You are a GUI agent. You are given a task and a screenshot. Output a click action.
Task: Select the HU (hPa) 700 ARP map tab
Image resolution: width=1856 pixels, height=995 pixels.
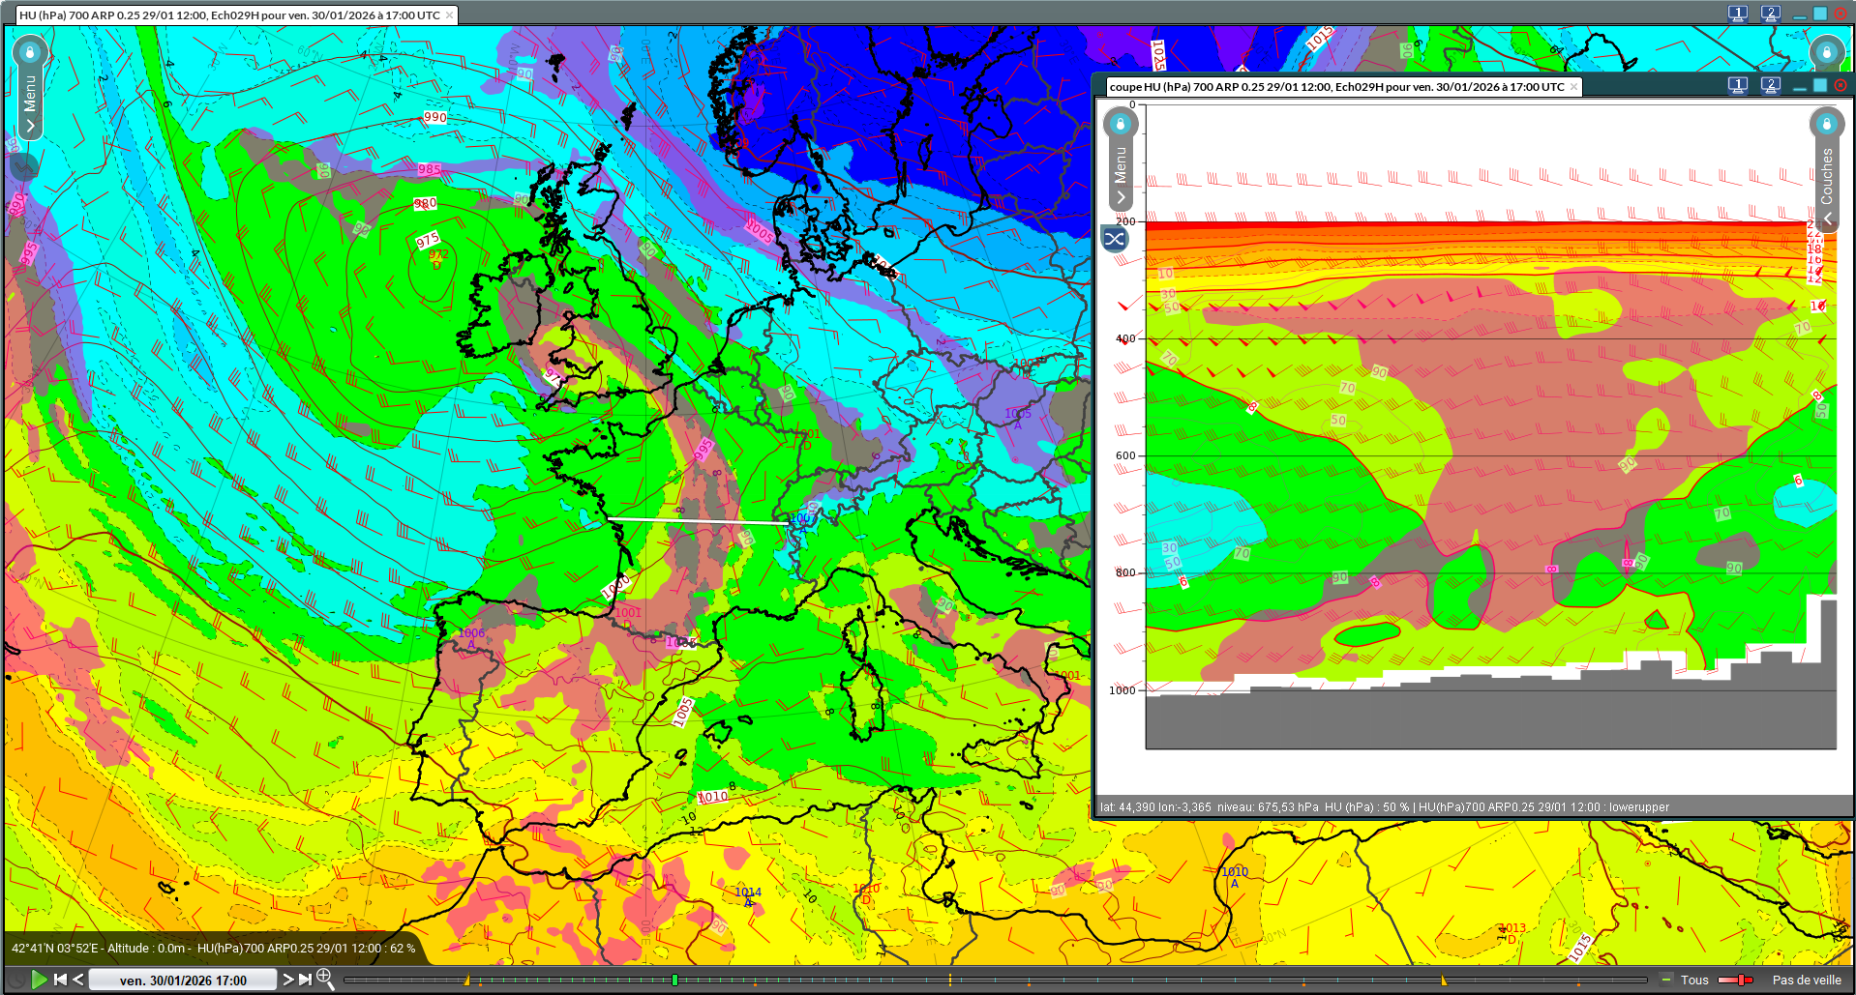(229, 15)
